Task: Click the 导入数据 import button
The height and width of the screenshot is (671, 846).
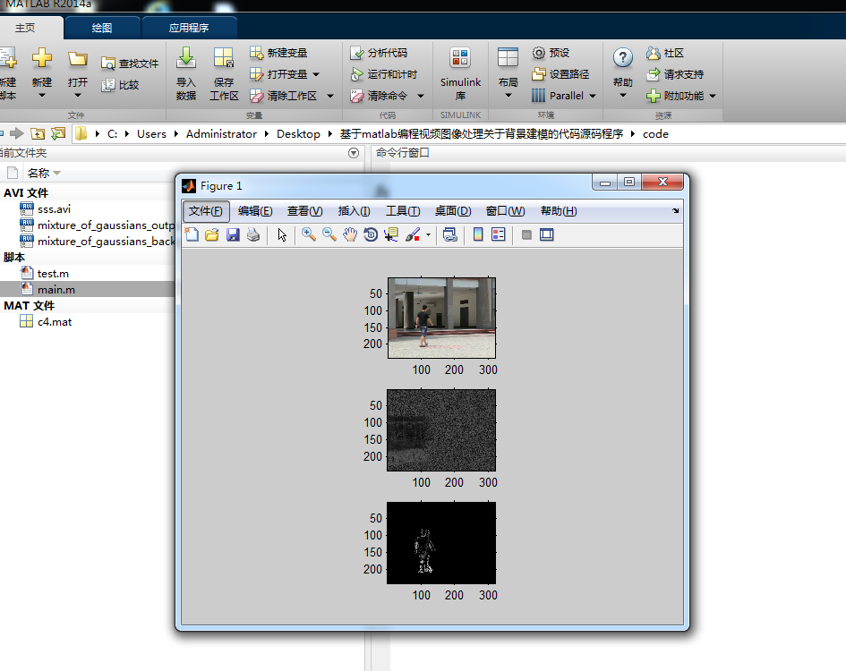Action: pyautogui.click(x=186, y=74)
